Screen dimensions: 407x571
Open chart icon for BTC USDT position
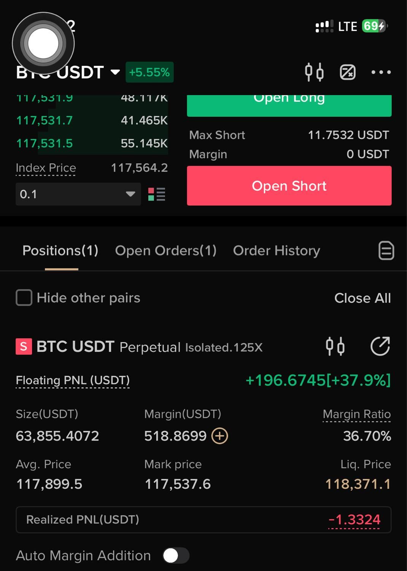(335, 346)
